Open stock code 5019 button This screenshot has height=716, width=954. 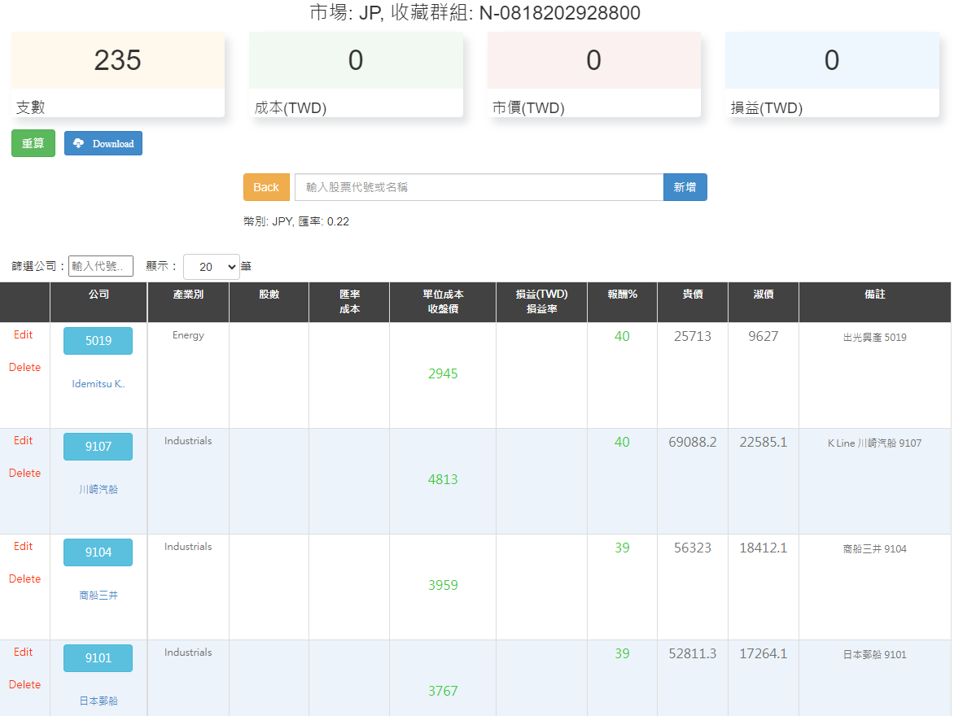98,341
